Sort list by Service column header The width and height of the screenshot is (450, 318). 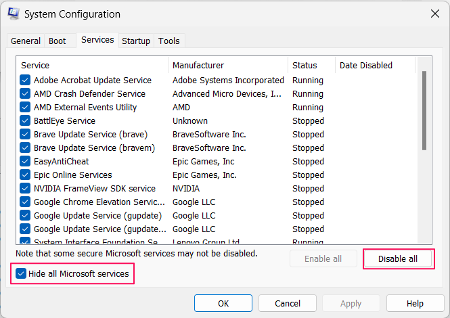(92, 66)
